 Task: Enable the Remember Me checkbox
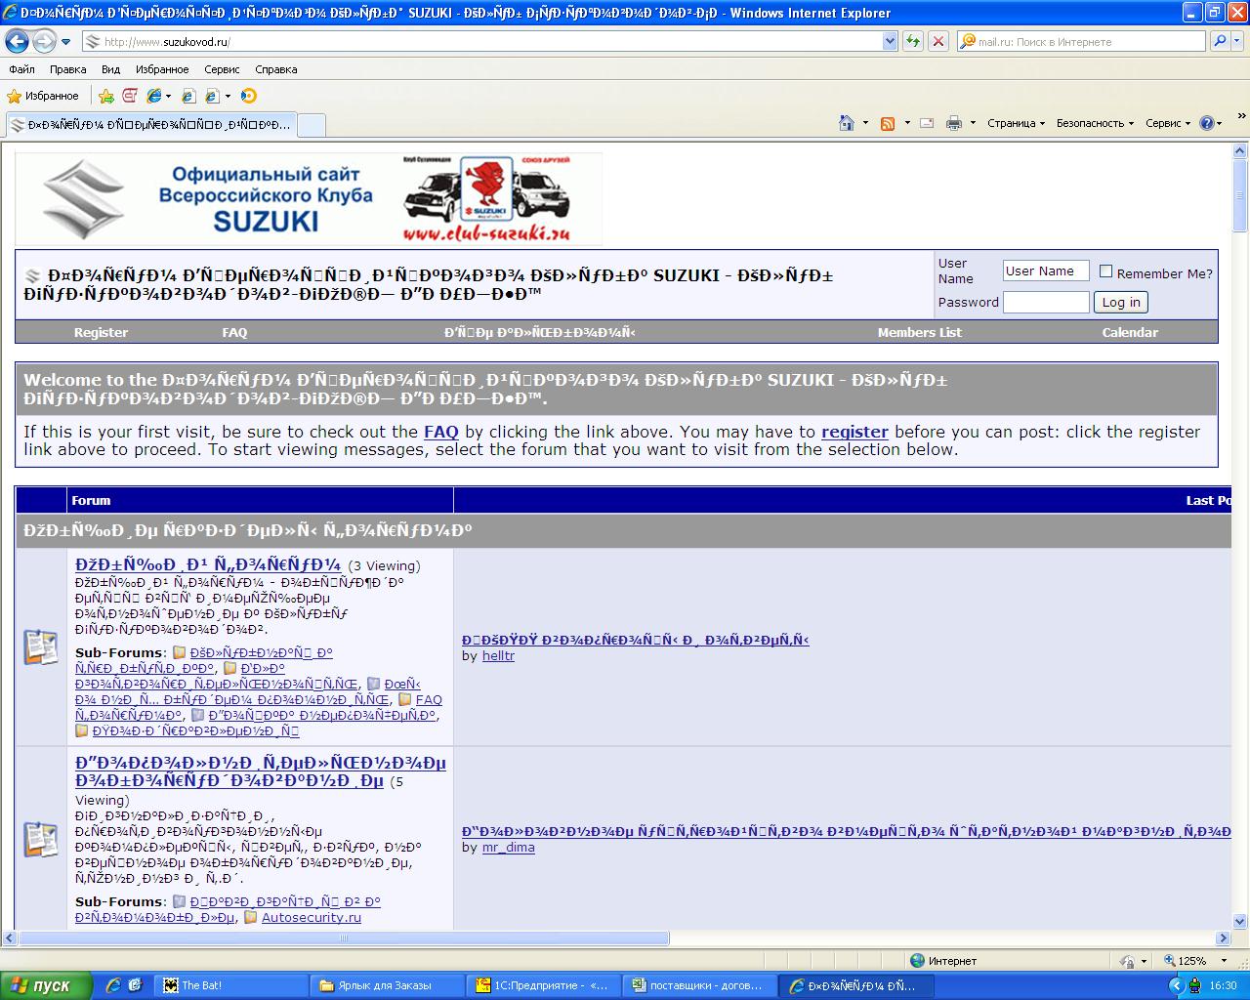(1105, 271)
